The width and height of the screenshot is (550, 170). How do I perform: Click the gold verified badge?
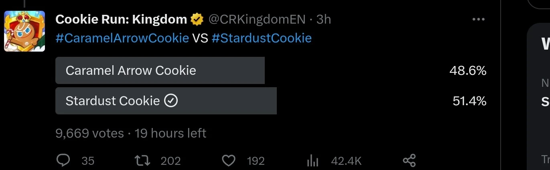[197, 19]
